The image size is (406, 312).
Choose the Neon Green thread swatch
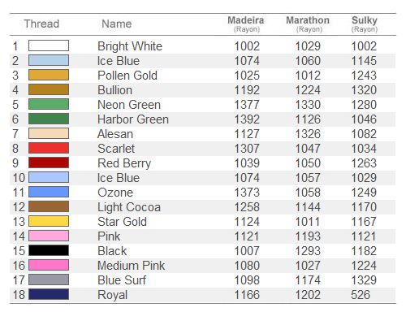tap(49, 104)
